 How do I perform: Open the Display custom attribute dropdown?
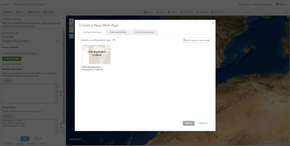click(x=25, y=53)
